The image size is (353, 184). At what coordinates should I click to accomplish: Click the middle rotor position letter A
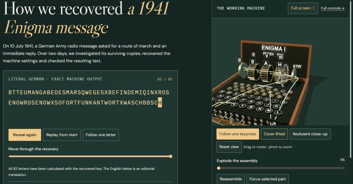(x=266, y=63)
